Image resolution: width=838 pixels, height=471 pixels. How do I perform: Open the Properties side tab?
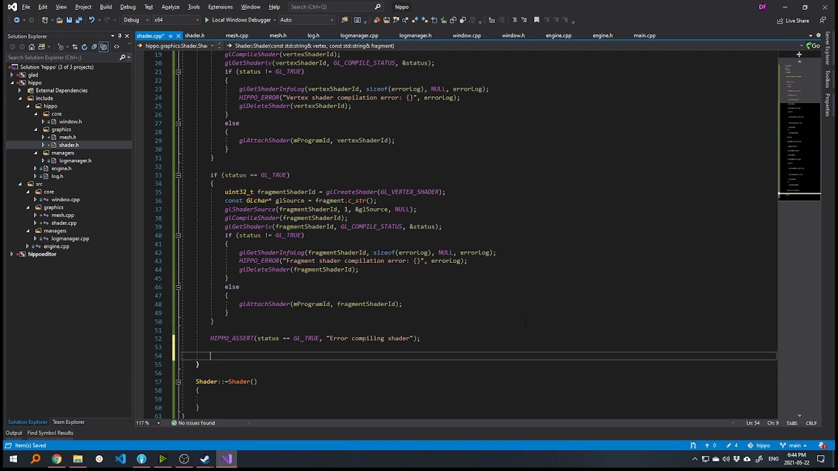click(828, 105)
